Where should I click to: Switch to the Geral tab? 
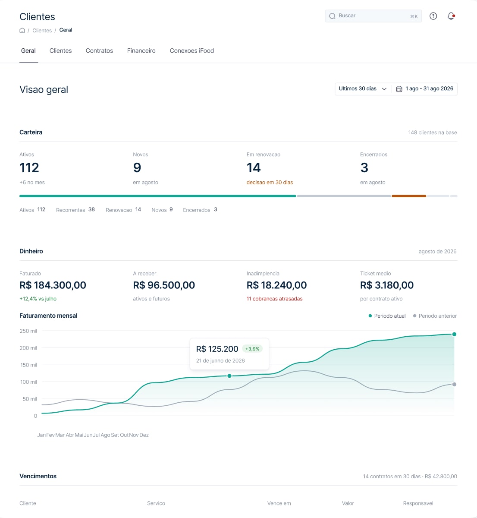(x=28, y=51)
